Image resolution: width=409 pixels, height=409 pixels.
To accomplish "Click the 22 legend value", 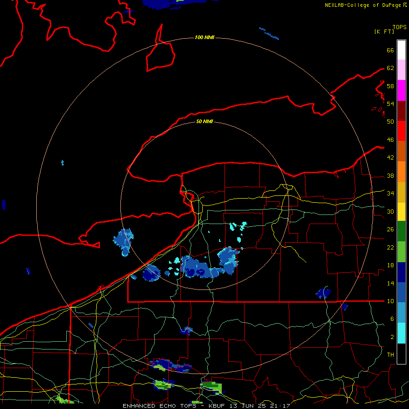I will tap(390, 247).
